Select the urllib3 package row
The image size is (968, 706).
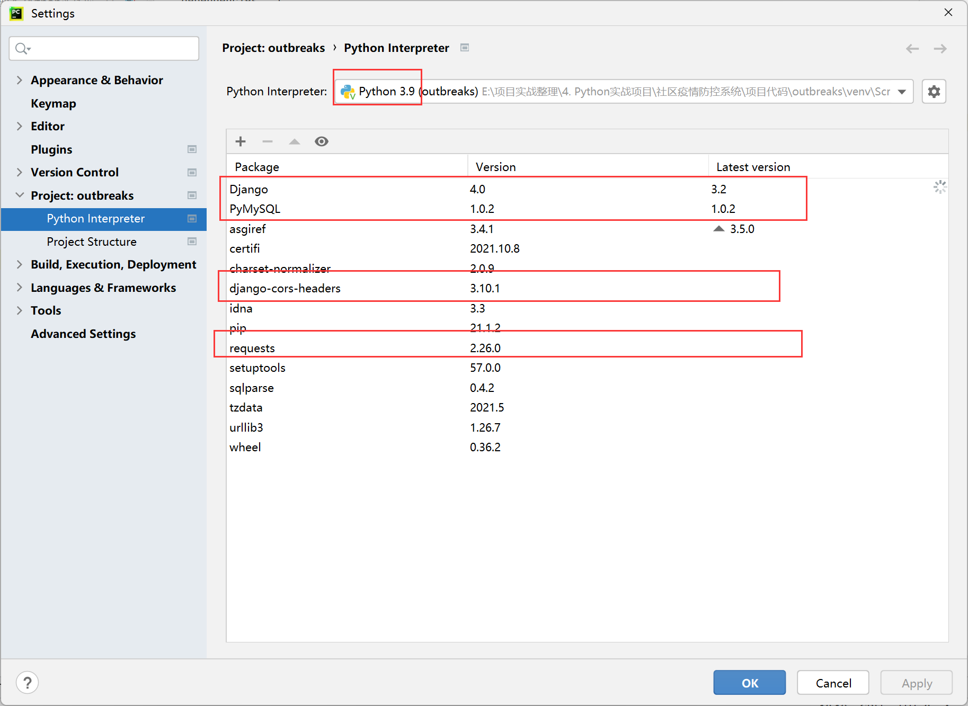(x=587, y=427)
